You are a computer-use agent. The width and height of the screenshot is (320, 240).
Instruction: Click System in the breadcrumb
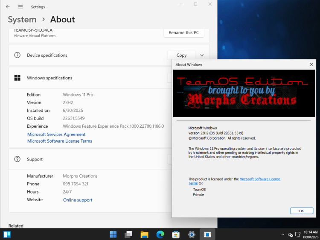coord(22,20)
